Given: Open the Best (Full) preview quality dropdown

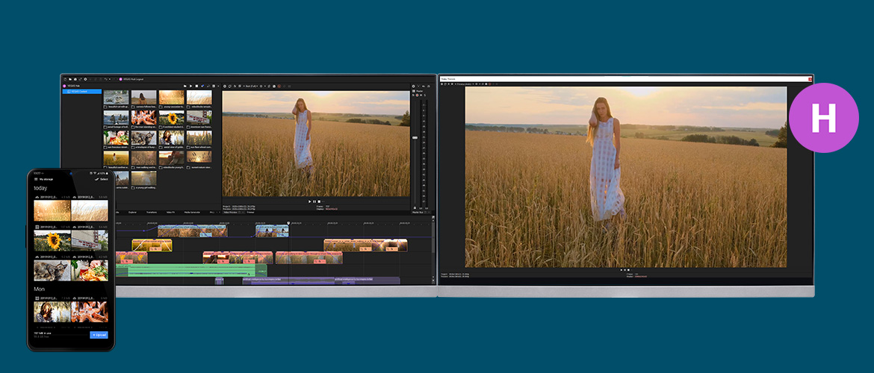Looking at the screenshot, I should (x=252, y=86).
